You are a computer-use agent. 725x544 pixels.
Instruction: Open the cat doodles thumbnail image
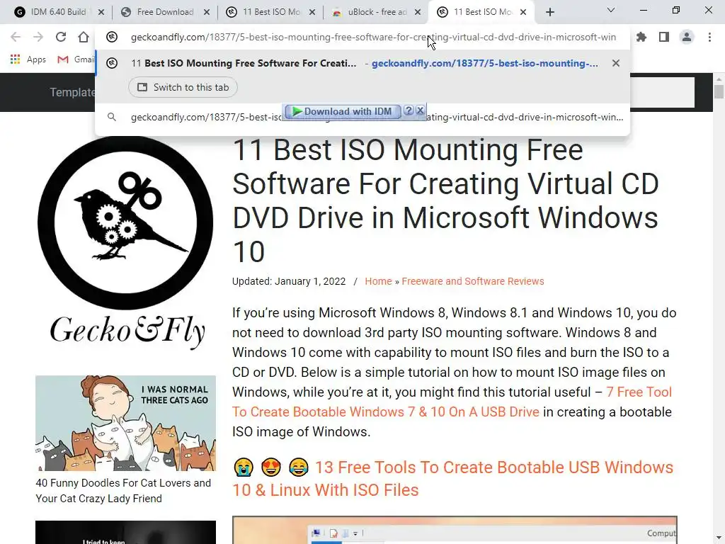click(126, 424)
